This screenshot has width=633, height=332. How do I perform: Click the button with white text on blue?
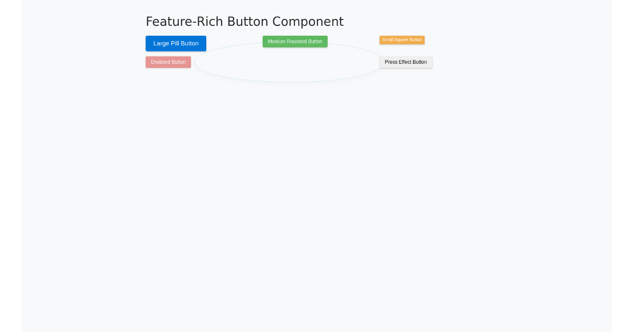[176, 43]
